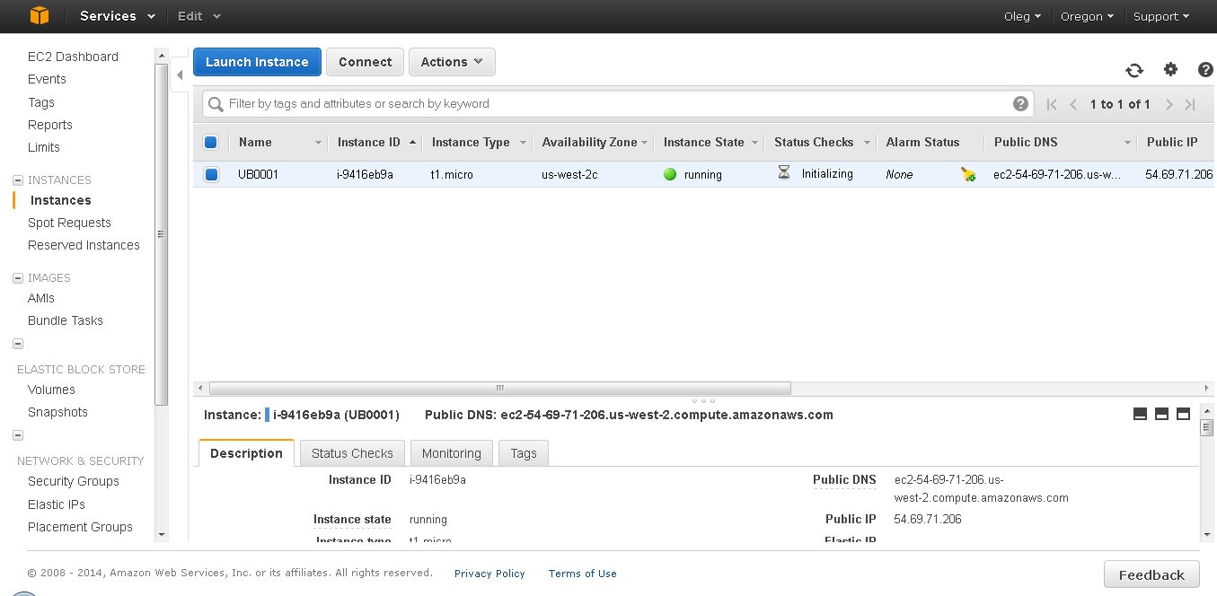The width and height of the screenshot is (1217, 596).
Task: Click the Connect button
Action: click(x=365, y=62)
